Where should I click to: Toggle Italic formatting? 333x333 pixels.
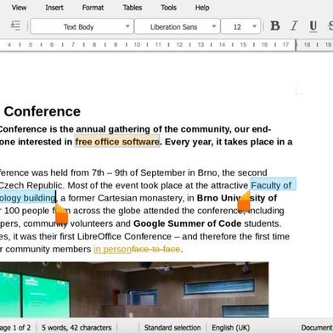click(294, 26)
